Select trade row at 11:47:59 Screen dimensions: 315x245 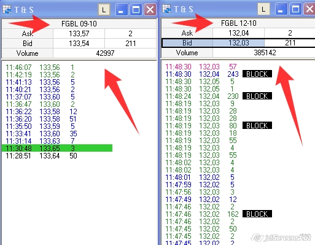pyautogui.click(x=200, y=185)
